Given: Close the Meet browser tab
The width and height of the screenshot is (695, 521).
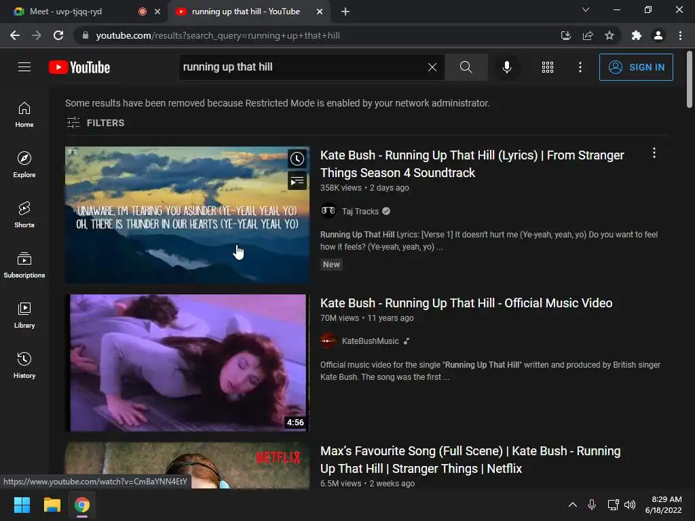Looking at the screenshot, I should 157,12.
